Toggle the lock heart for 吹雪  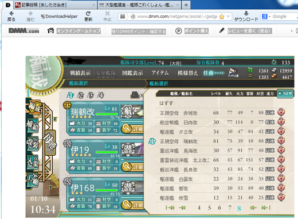tap(281, 197)
